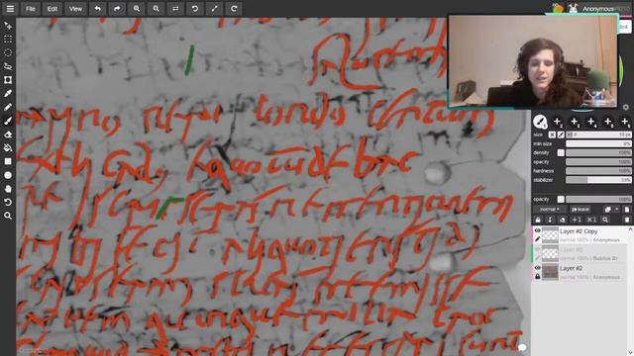This screenshot has width=634, height=356.
Task: Add brush preset in slot 6
Action: tap(625, 122)
